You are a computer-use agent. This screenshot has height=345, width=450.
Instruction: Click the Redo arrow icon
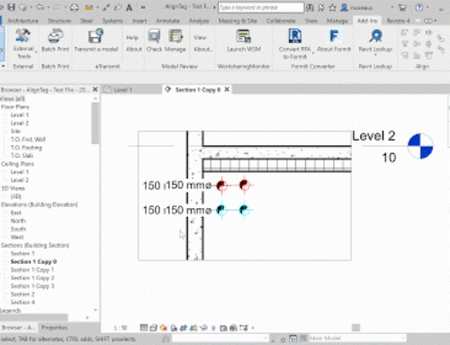click(x=57, y=7)
